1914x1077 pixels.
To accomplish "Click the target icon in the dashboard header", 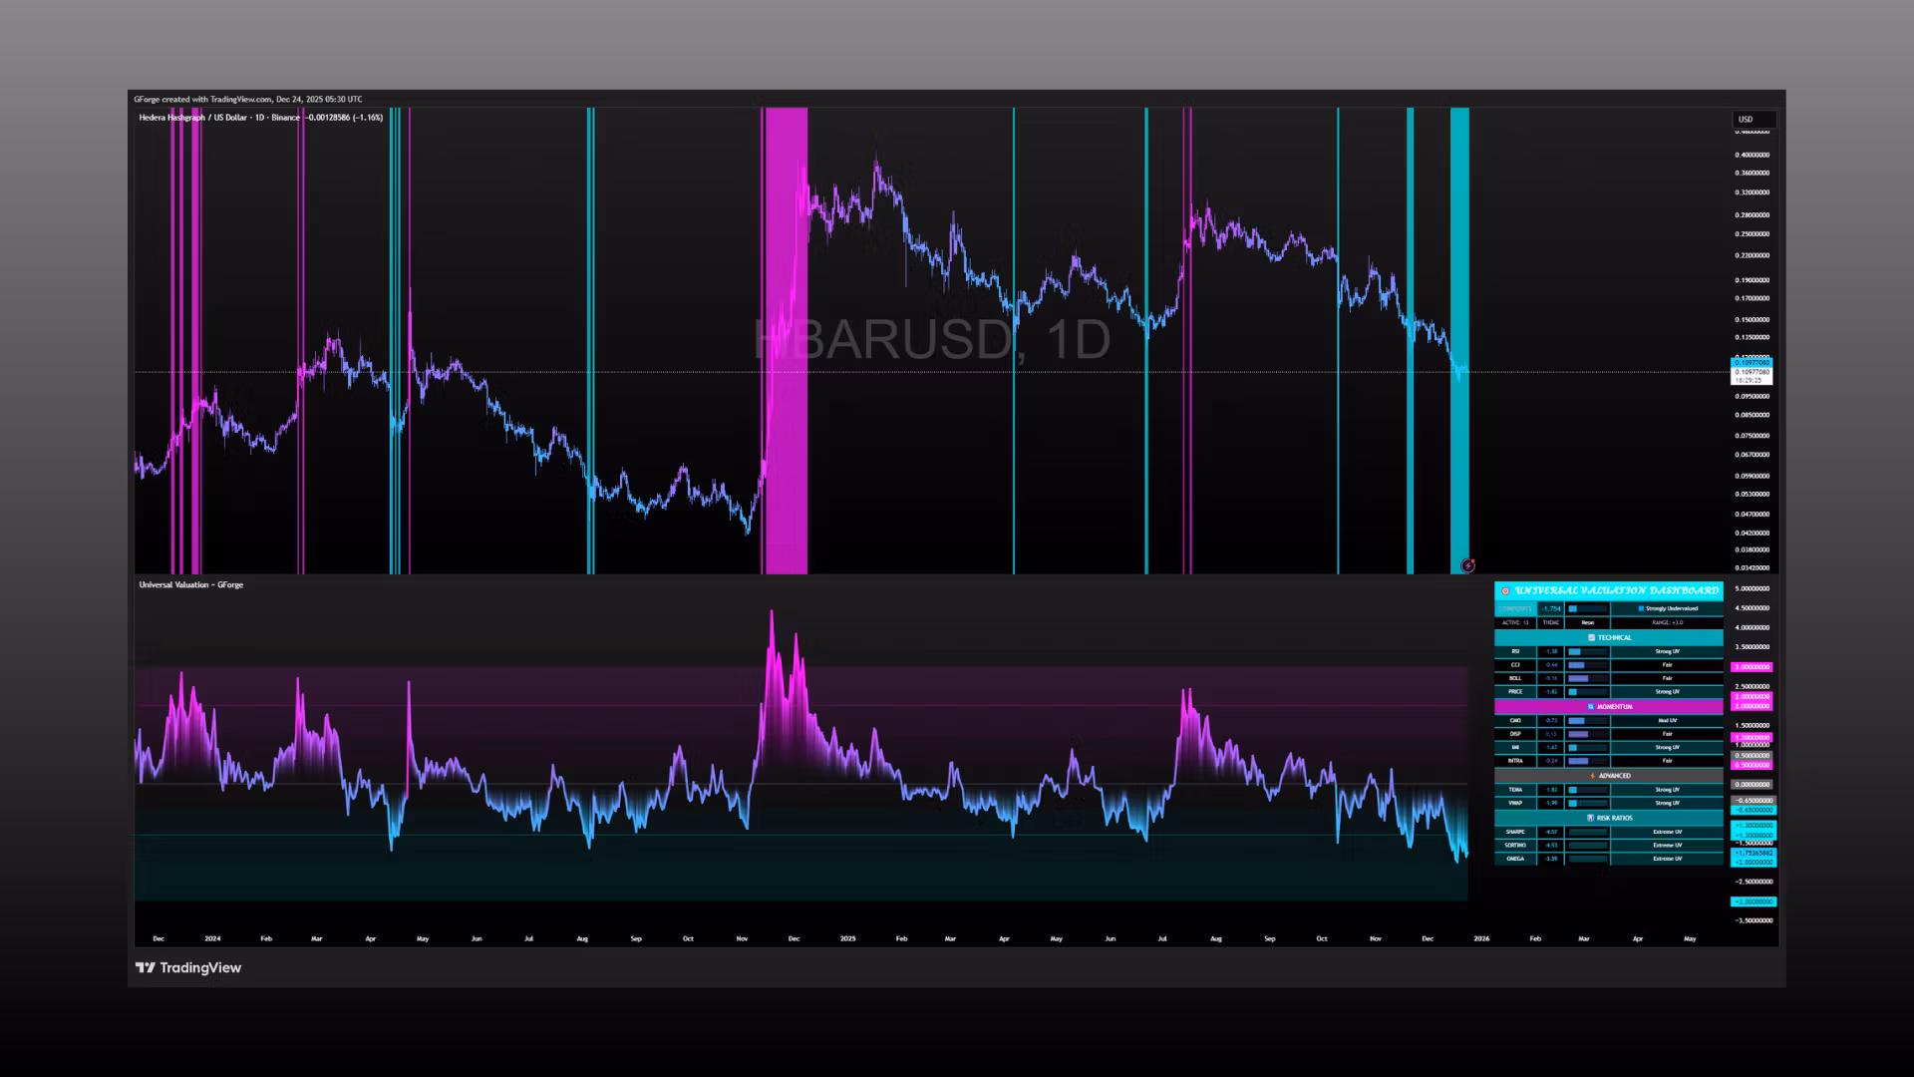I will [1505, 590].
